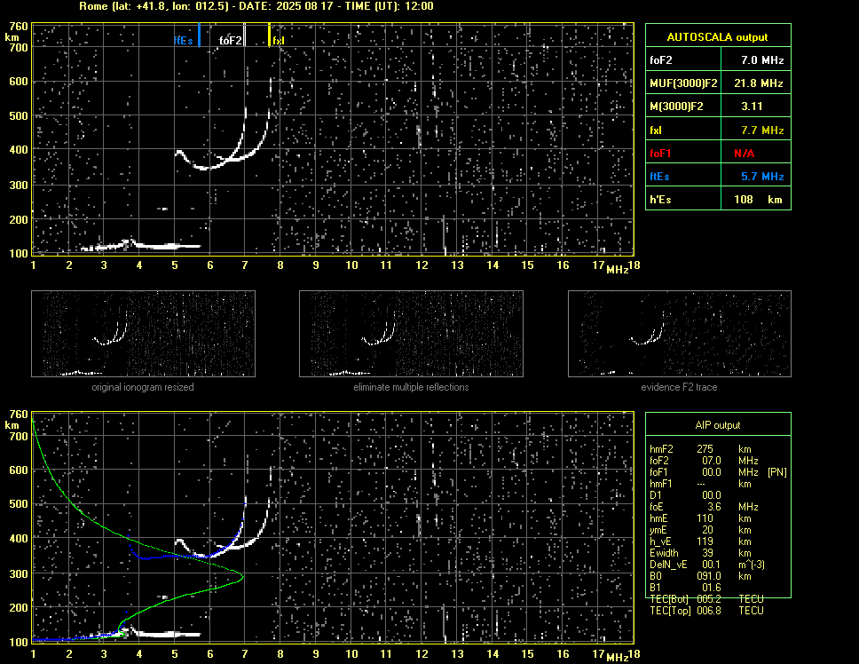Screen dimensions: 859x664
Task: Click the MUF(3000)F2 label cell
Action: [x=683, y=83]
